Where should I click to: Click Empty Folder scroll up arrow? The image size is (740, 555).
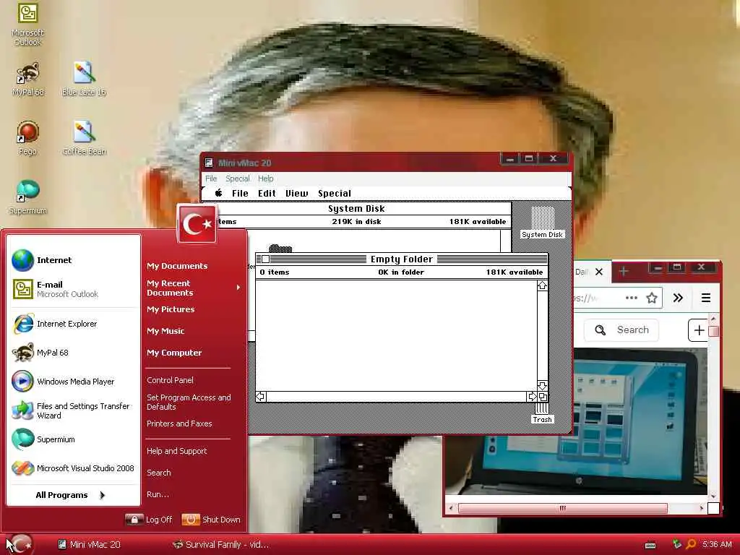click(x=542, y=285)
